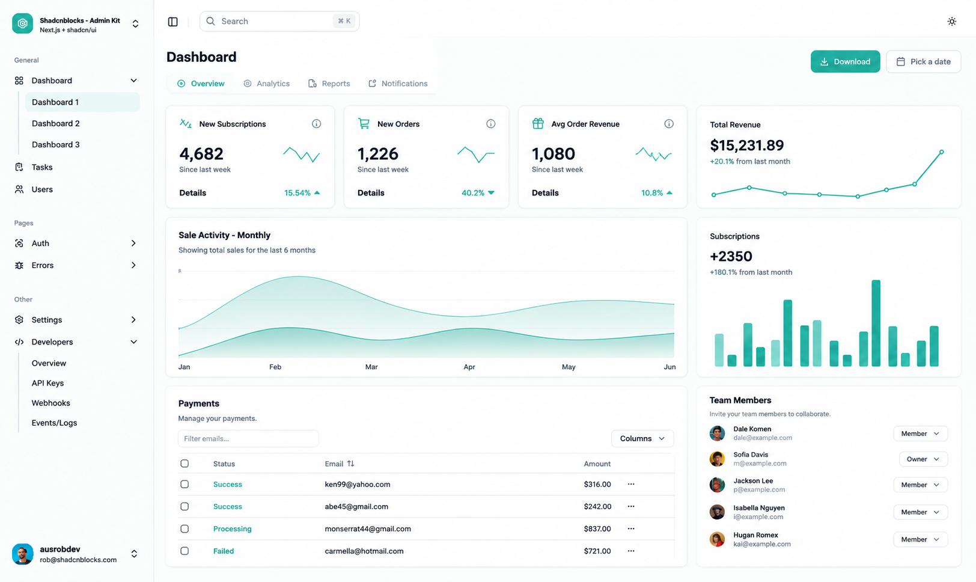Image resolution: width=976 pixels, height=582 pixels.
Task: Change Isabella Nguyen's role dropdown
Action: 920,512
